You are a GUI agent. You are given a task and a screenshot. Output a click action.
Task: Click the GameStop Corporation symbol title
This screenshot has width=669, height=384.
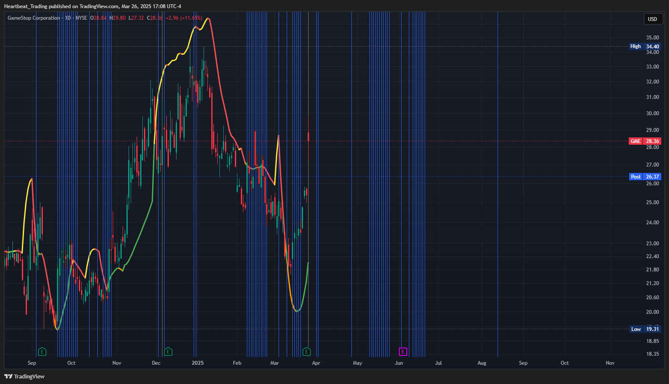pyautogui.click(x=34, y=18)
